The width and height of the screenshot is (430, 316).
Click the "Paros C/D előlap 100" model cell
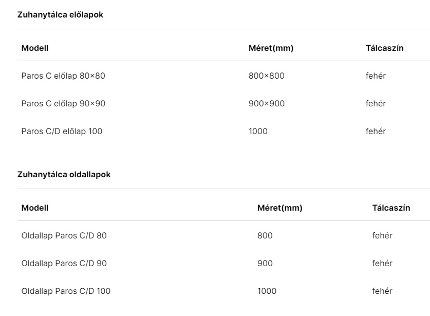click(62, 132)
